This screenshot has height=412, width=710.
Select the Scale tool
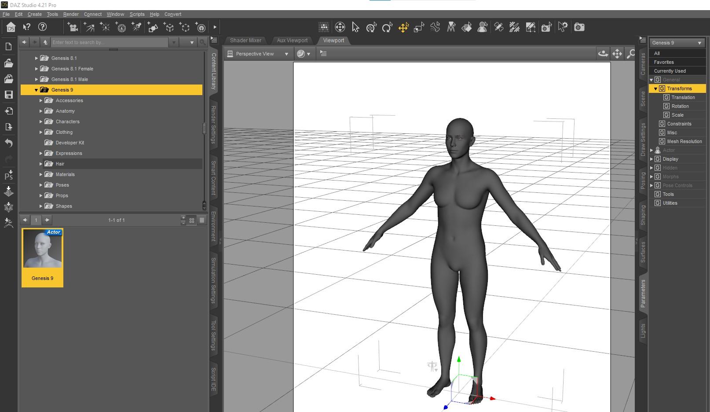click(419, 27)
